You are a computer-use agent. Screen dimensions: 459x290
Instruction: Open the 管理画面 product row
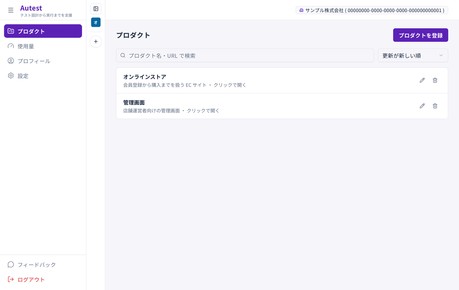(x=282, y=106)
